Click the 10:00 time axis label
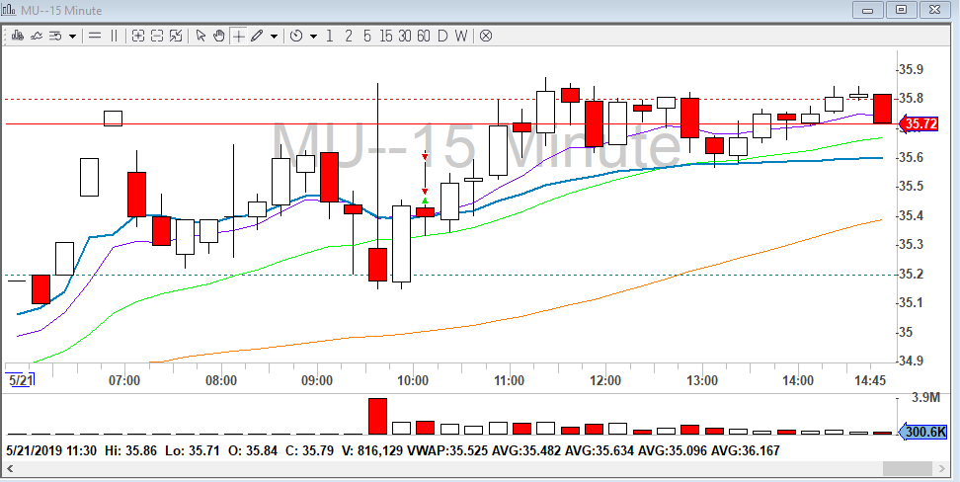960x482 pixels. pyautogui.click(x=413, y=381)
